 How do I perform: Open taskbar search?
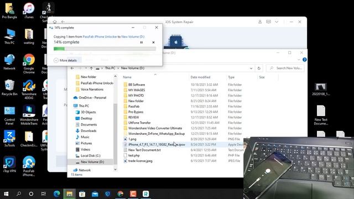19,194
